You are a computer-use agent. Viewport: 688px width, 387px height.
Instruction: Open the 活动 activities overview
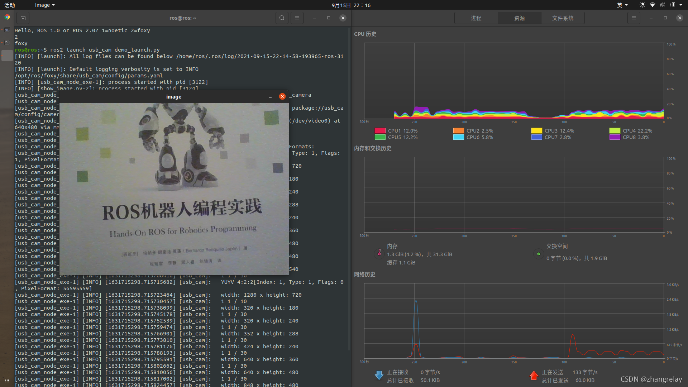(10, 5)
